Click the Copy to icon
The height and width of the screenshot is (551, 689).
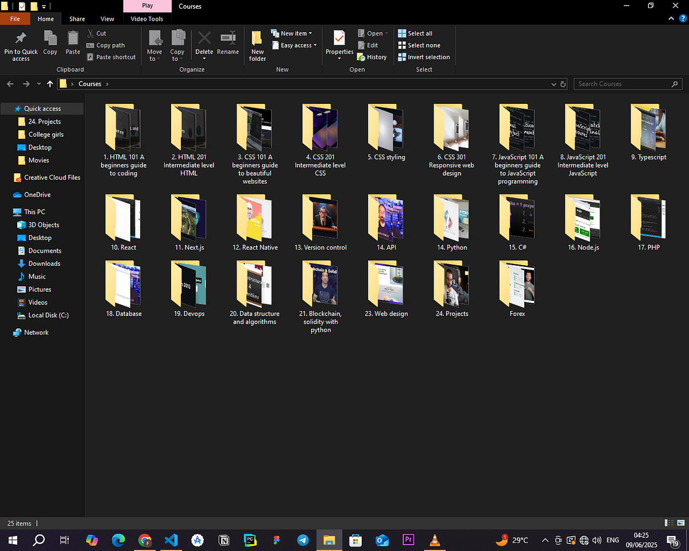click(178, 38)
